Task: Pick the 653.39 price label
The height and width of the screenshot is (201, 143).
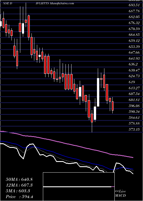Action: [134, 47]
